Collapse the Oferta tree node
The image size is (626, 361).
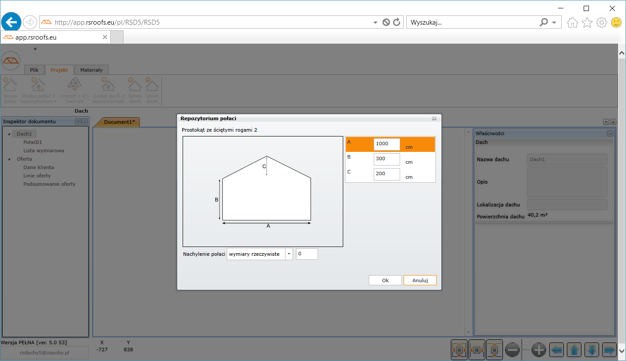9,159
